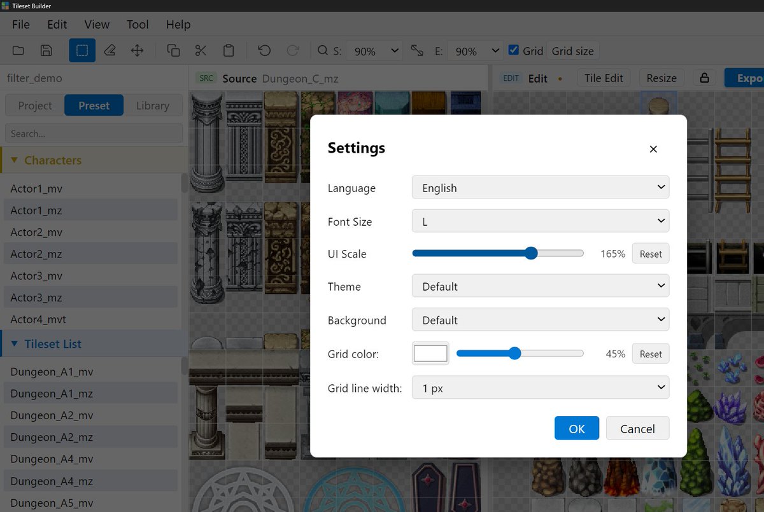The height and width of the screenshot is (512, 764).
Task: Click the source zoom magnifier icon
Action: pos(323,51)
